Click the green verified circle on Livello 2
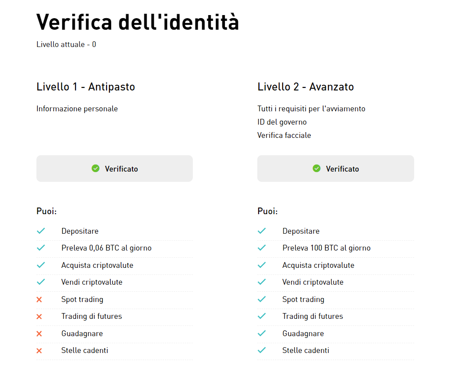This screenshot has height=388, width=451. point(317,168)
